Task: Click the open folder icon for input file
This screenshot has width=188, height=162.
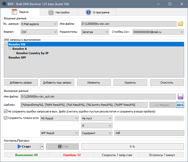Action: (181, 24)
